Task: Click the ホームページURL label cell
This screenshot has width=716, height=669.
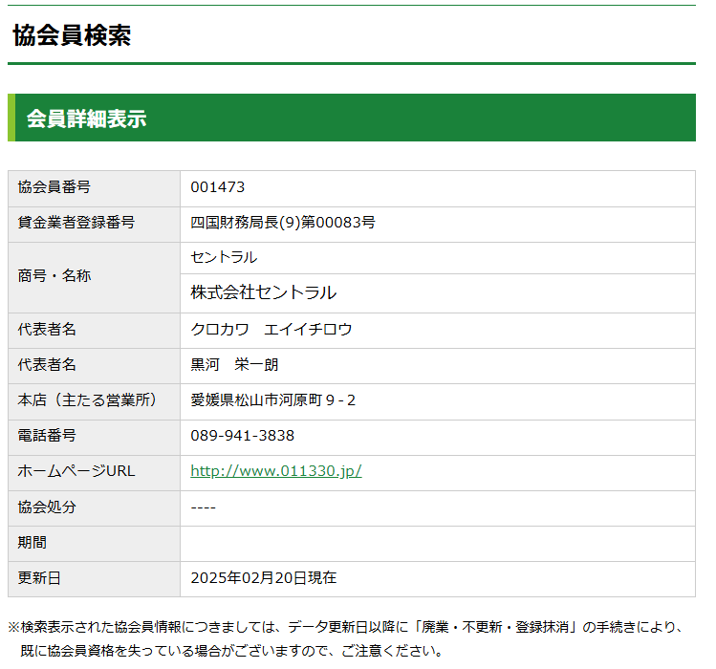Action: click(x=76, y=471)
